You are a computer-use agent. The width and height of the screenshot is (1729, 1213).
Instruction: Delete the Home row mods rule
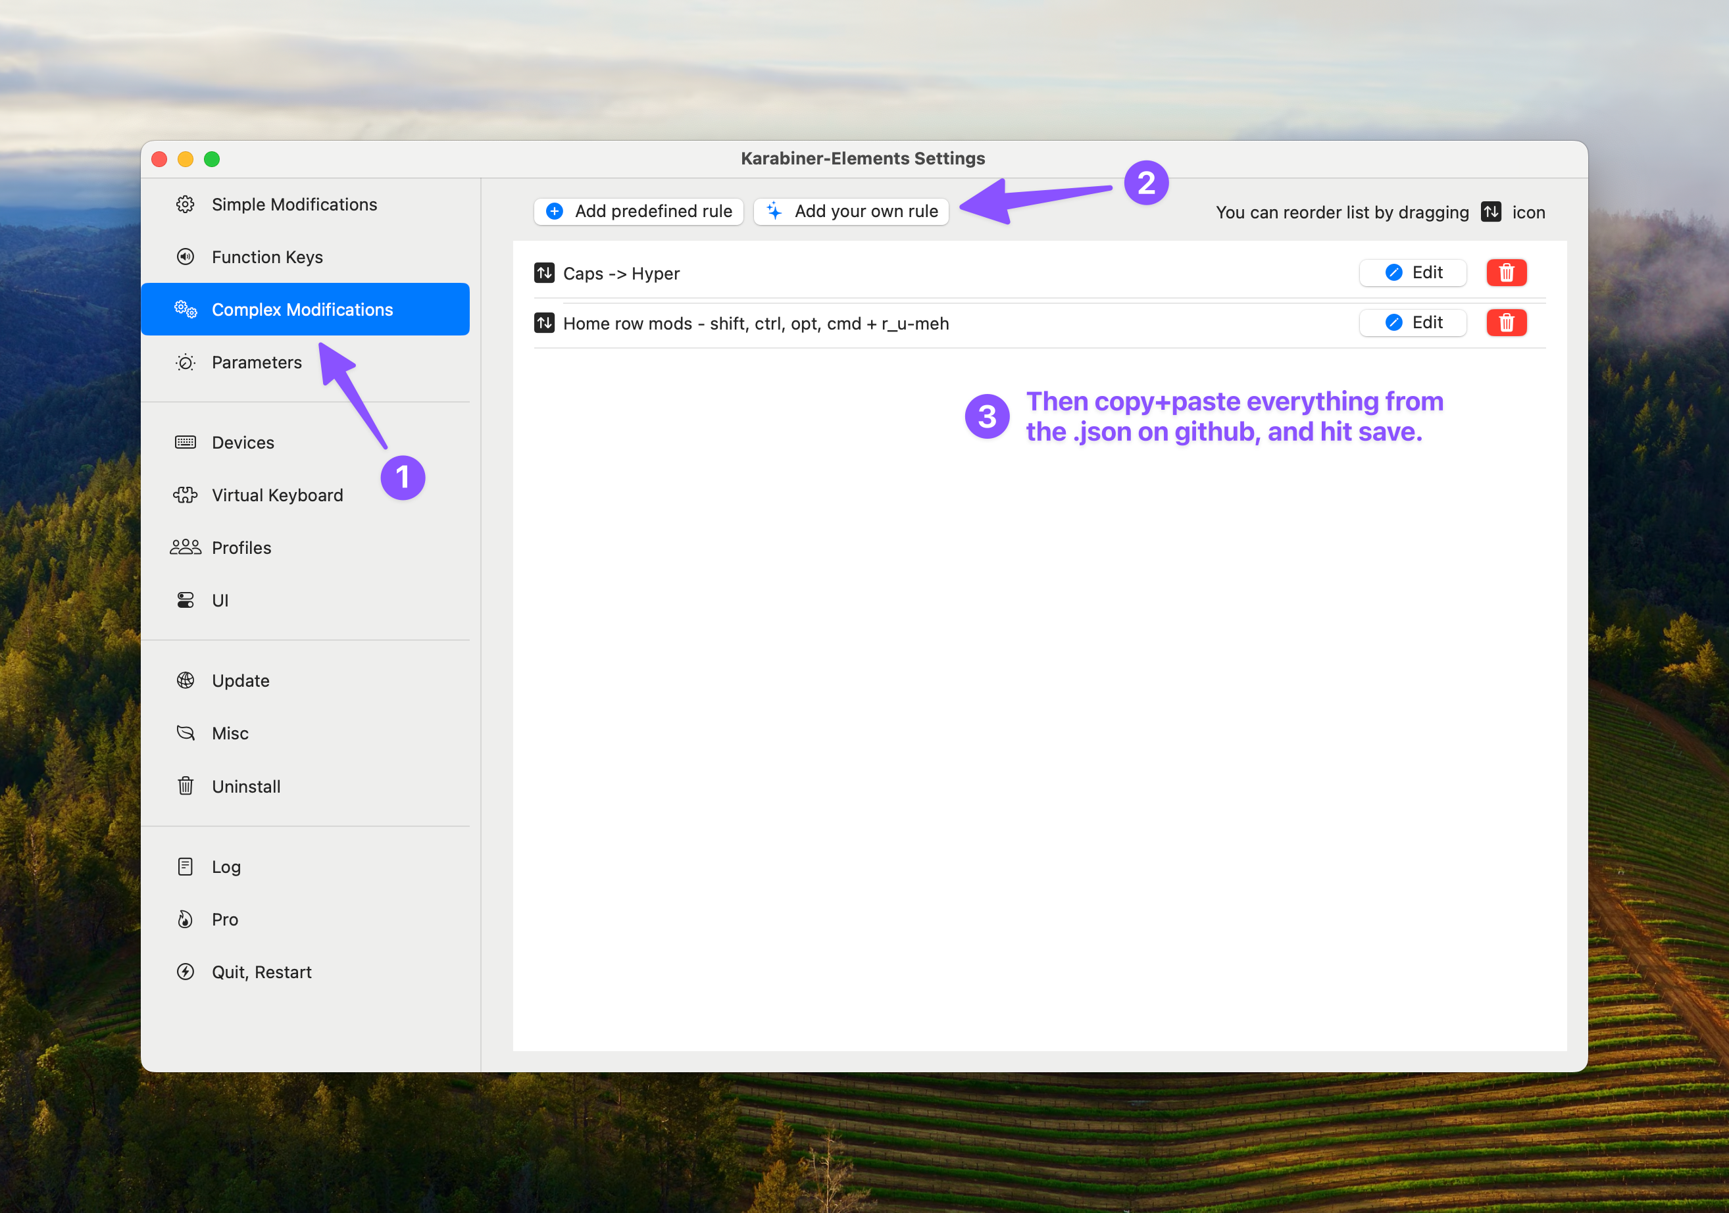1506,323
